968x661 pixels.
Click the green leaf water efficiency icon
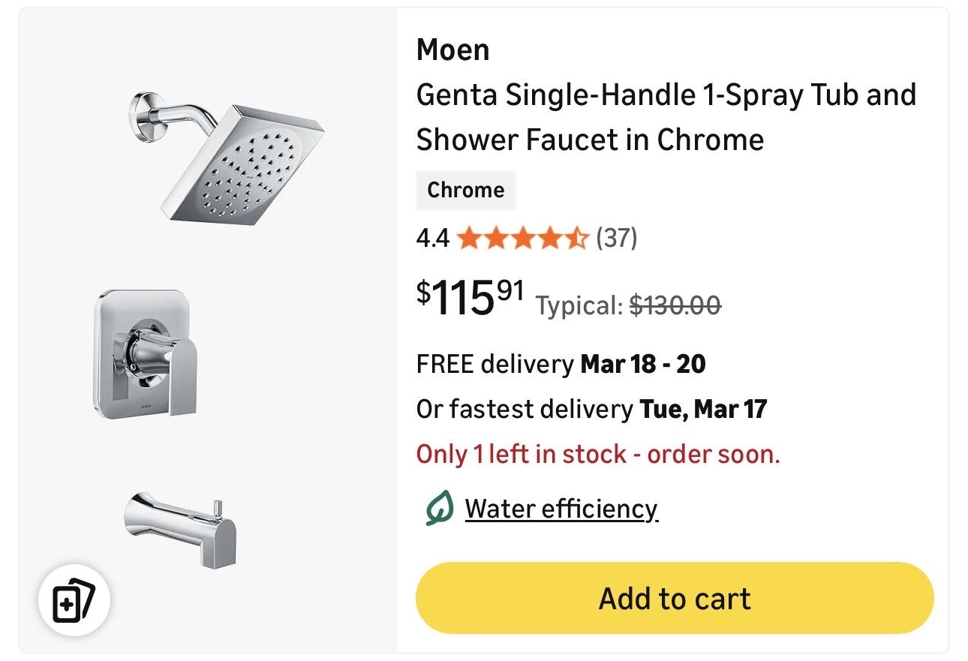pos(439,508)
